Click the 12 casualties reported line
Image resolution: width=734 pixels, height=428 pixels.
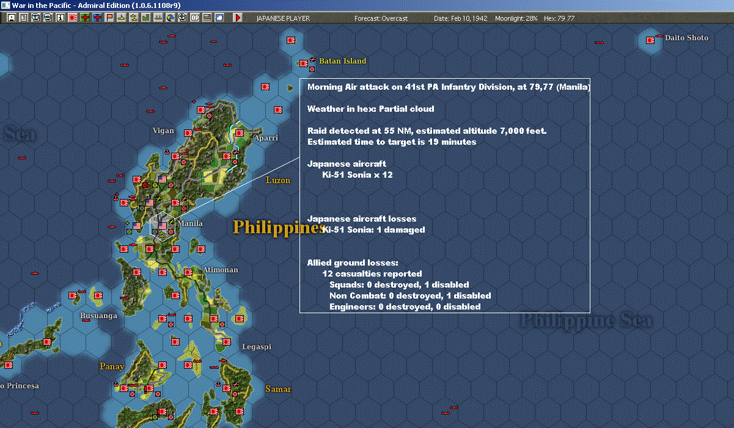tap(372, 274)
